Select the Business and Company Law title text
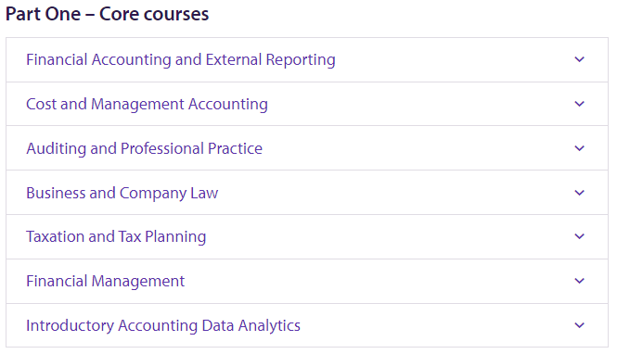 tap(122, 194)
